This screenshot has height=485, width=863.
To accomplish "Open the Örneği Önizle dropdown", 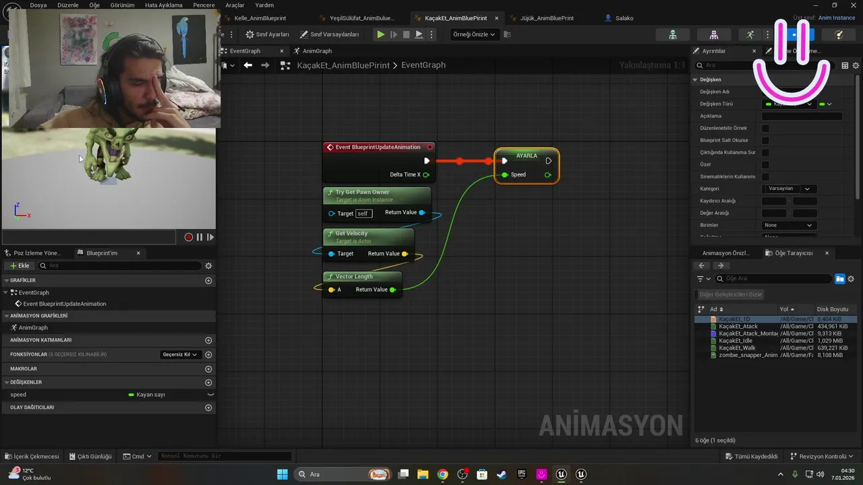I will (x=474, y=34).
